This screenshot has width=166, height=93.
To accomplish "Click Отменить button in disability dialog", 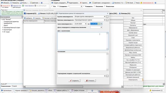I will (x=90, y=81).
